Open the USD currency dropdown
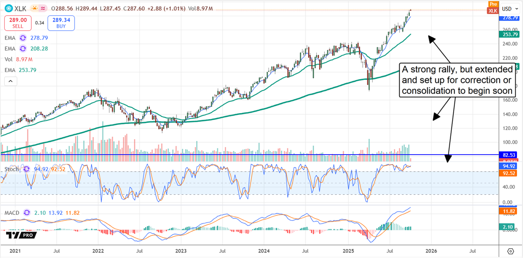The height and width of the screenshot is (258, 523). [x=511, y=9]
